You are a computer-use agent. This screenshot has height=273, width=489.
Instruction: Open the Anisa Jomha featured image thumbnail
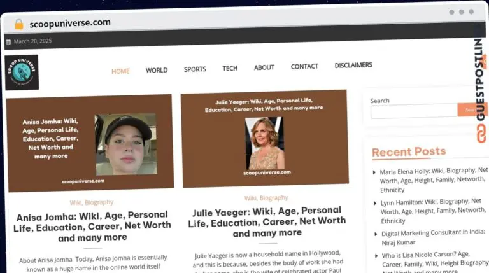point(90,143)
